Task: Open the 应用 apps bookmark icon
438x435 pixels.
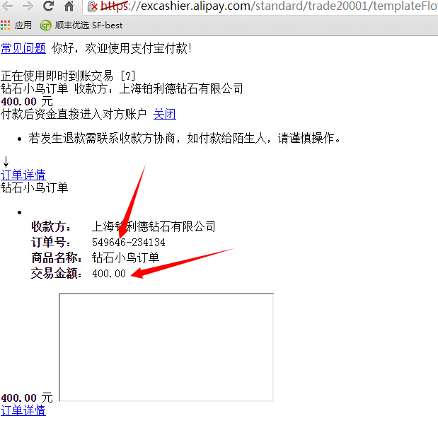Action: click(x=16, y=25)
